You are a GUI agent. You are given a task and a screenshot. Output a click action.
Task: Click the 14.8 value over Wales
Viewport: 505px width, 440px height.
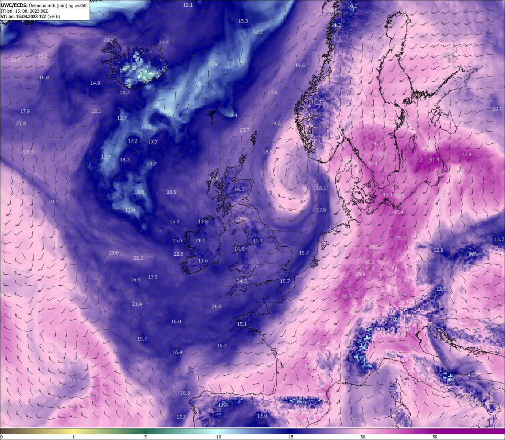pyautogui.click(x=239, y=249)
